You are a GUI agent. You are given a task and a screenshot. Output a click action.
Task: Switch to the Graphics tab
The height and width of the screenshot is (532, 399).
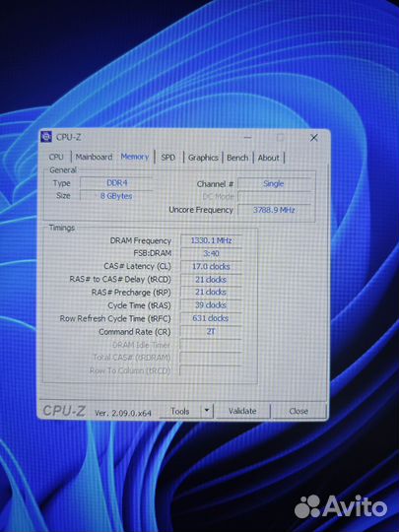(x=203, y=158)
